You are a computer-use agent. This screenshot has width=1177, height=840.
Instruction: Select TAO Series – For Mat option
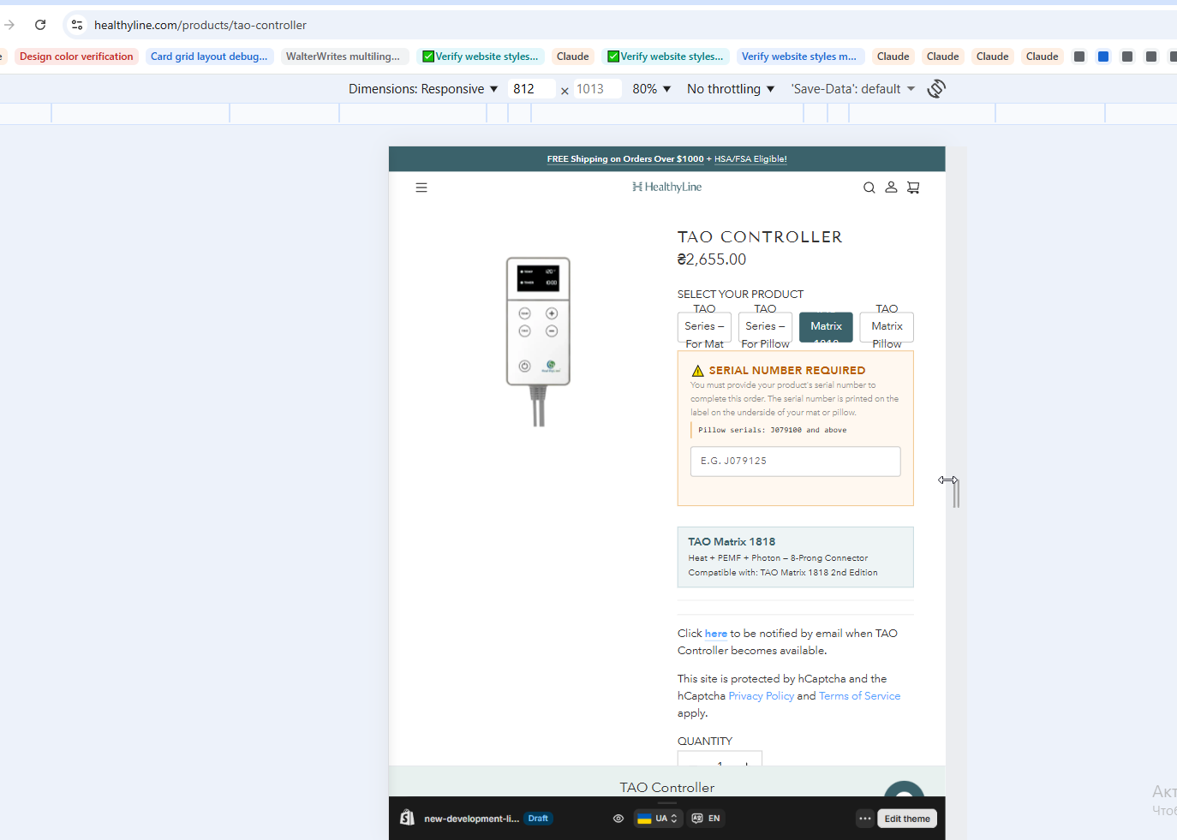click(704, 326)
